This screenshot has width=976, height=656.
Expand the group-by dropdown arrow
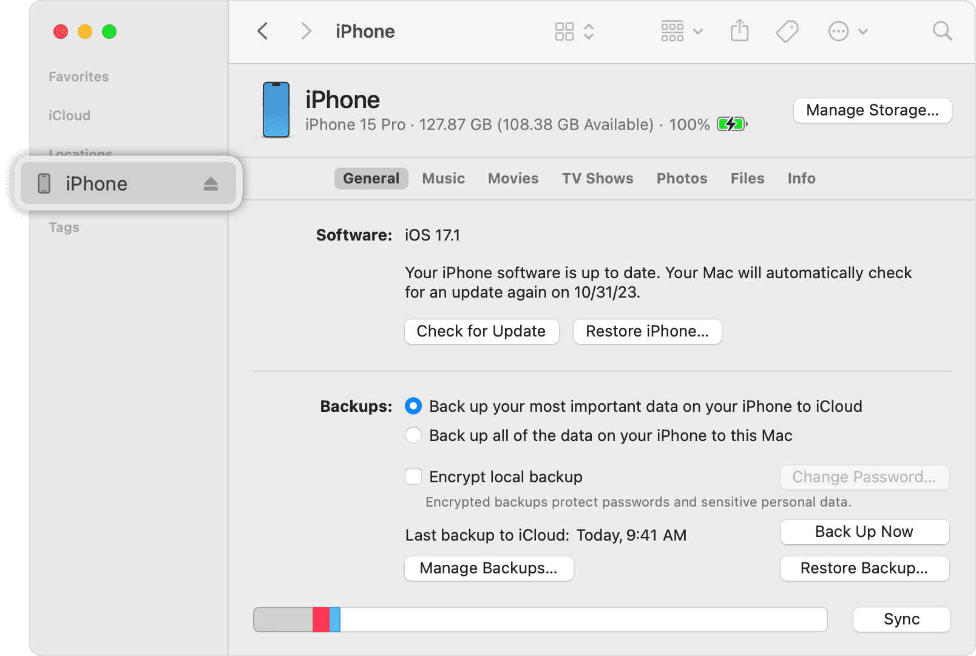[698, 32]
